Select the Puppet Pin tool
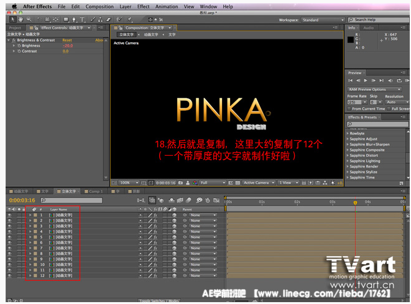The image size is (411, 304). click(x=130, y=19)
